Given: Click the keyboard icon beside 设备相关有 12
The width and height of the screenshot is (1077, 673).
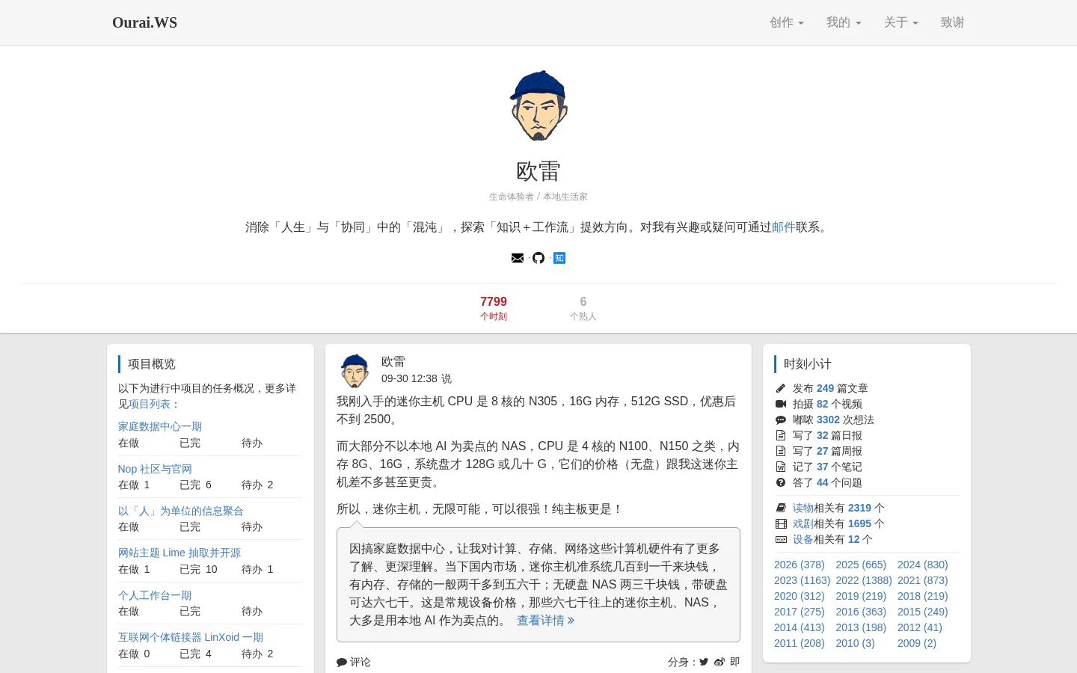Looking at the screenshot, I should [781, 539].
